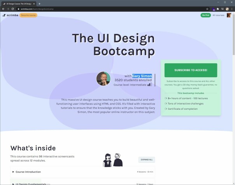Bookmark this page with the star icon
Viewport: 235px width, 185px height.
(207, 9)
